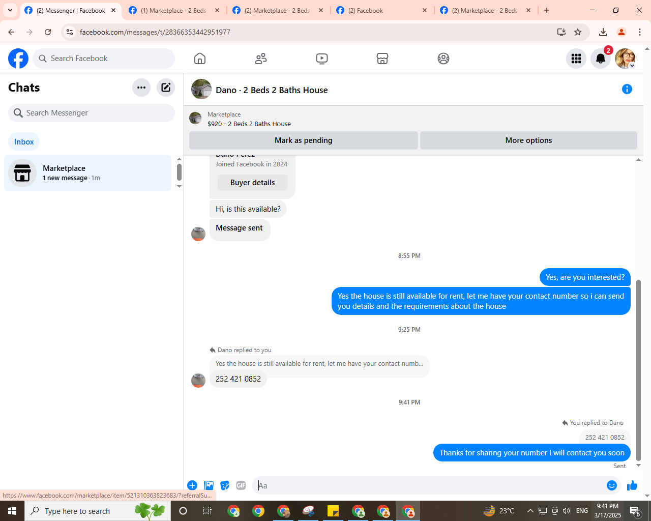Click the message text box labeled Aa

coord(430,485)
